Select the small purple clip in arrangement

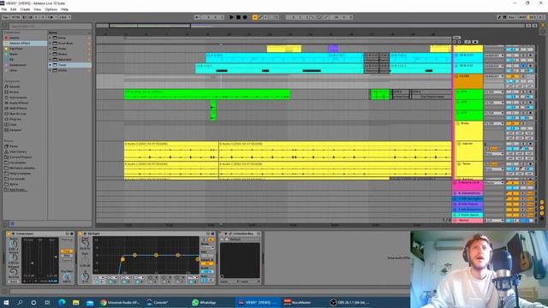pyautogui.click(x=333, y=49)
